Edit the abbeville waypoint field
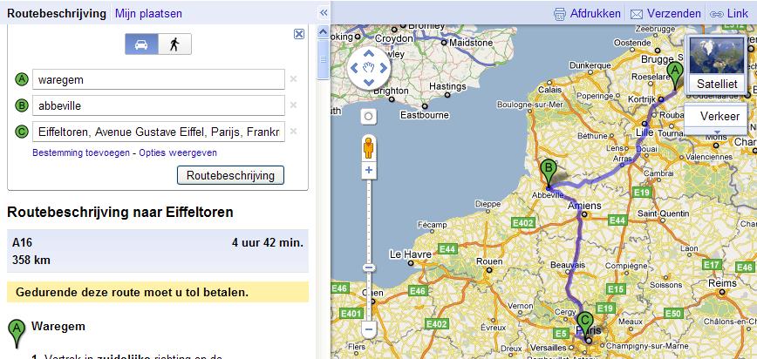 click(x=159, y=105)
